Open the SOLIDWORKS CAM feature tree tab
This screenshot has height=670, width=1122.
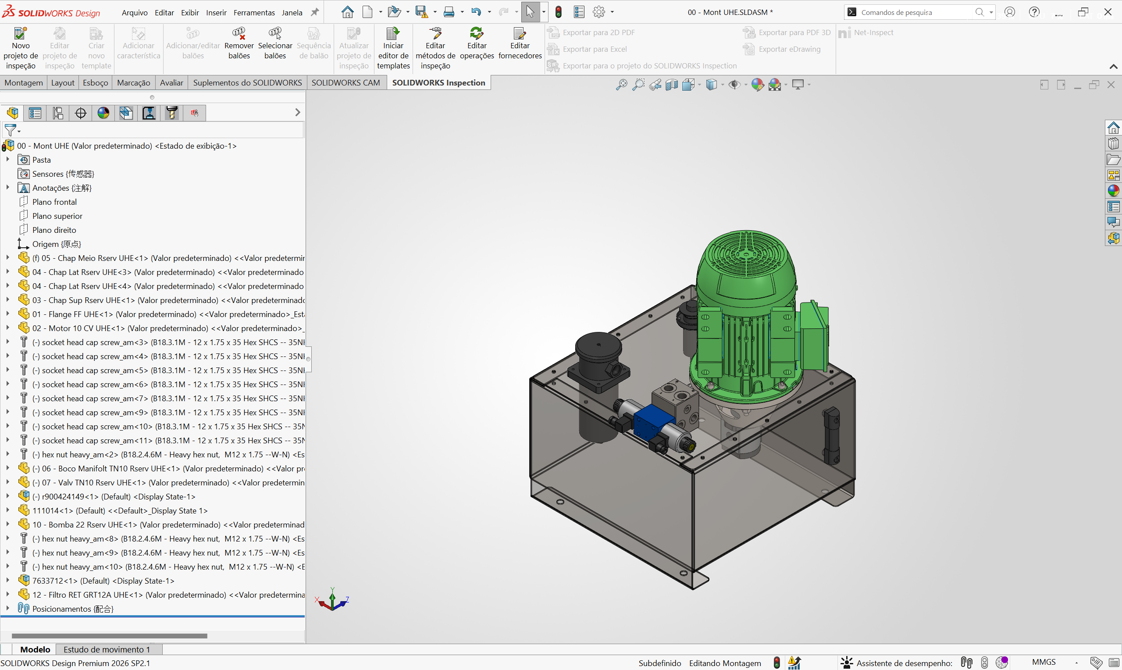click(126, 113)
